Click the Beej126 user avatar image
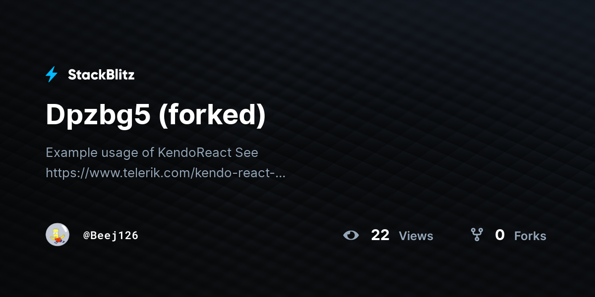 pos(58,235)
